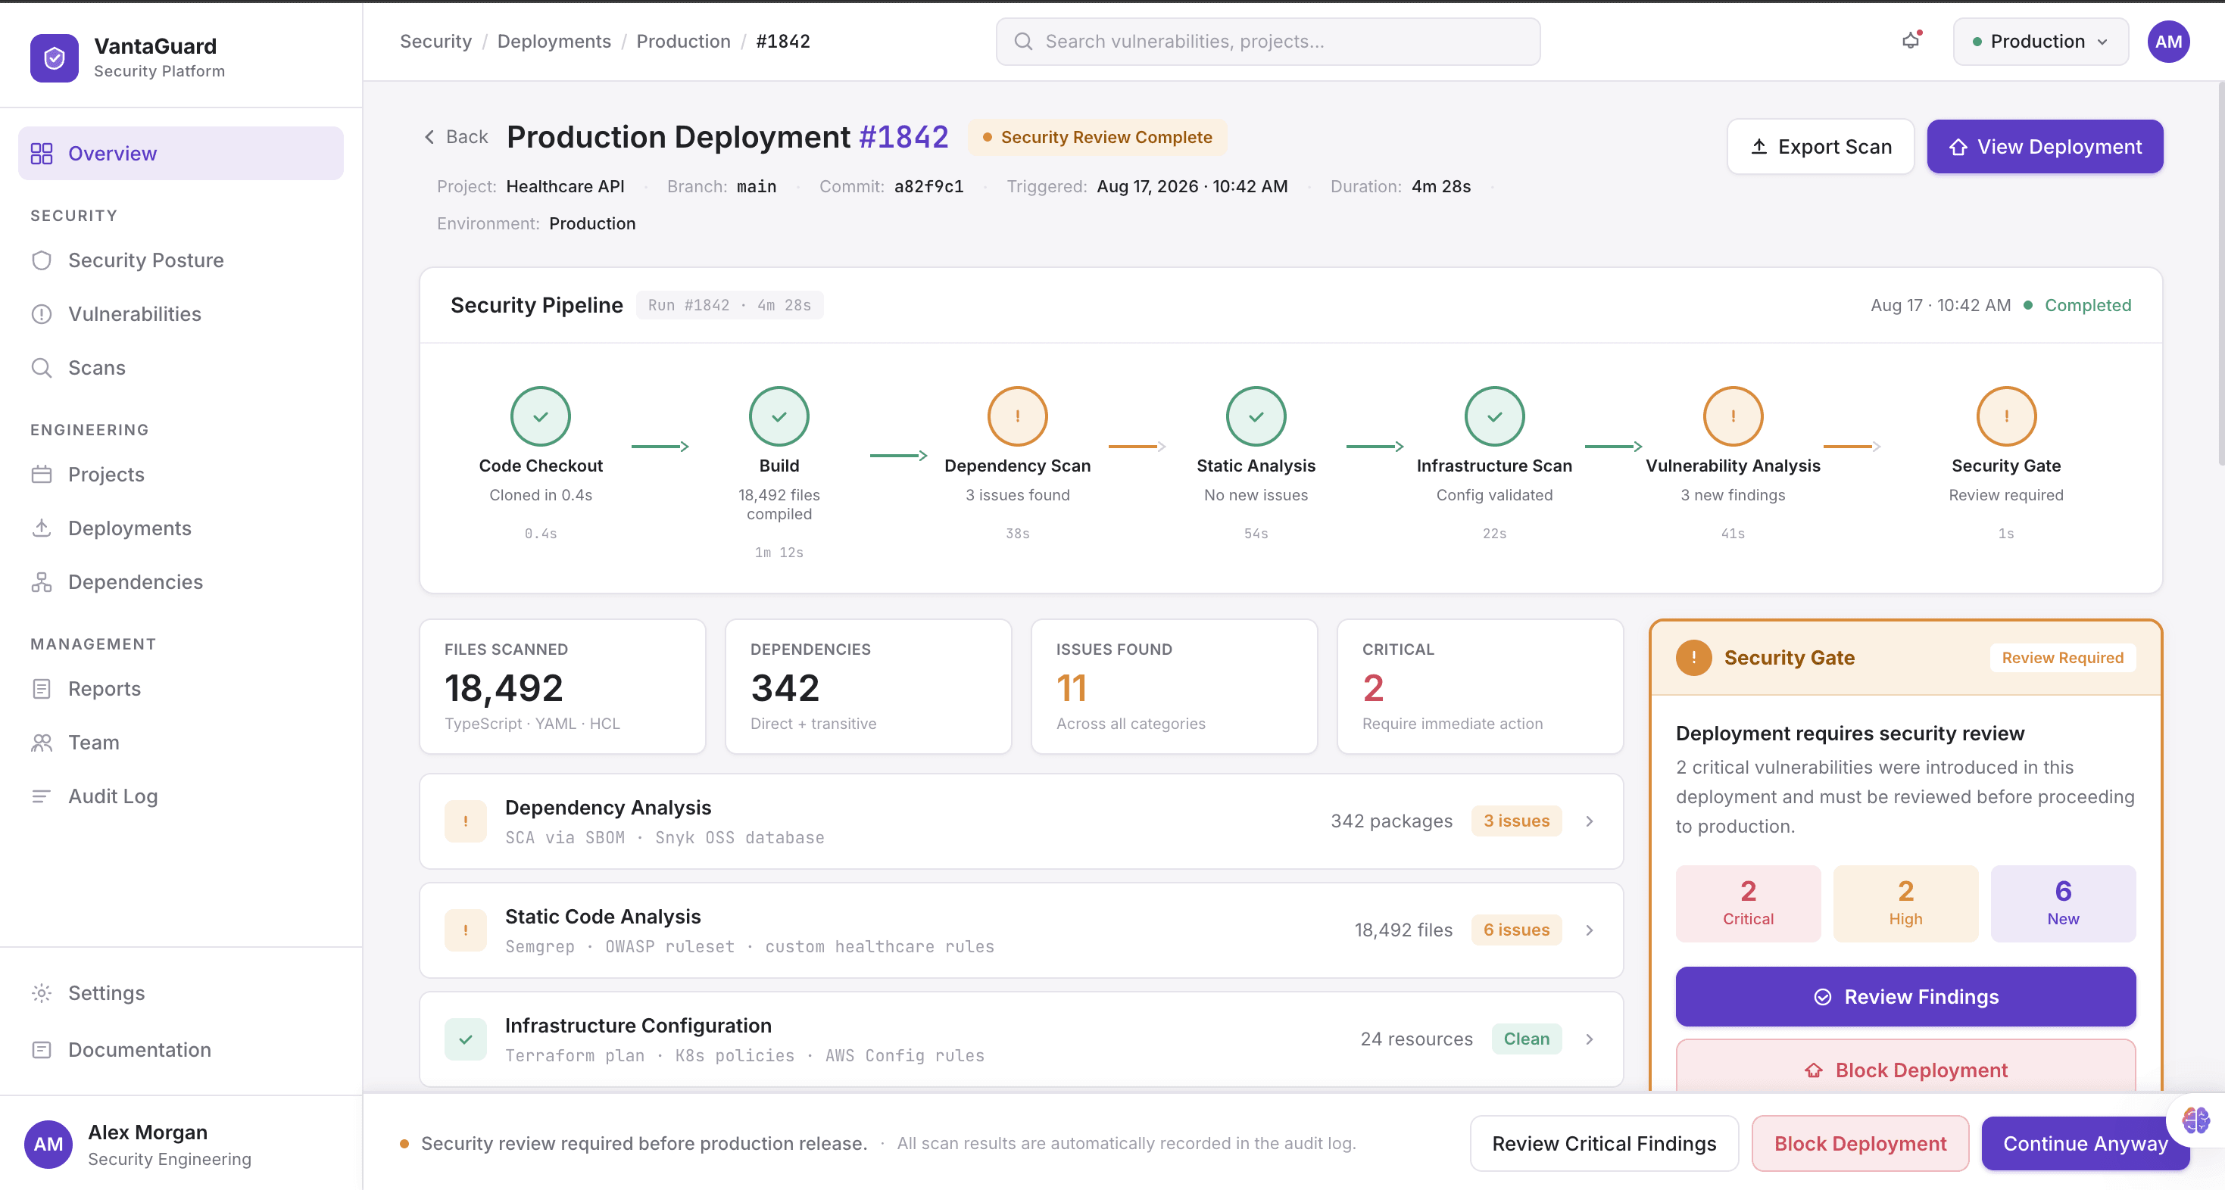Click the search magnifier icon
The height and width of the screenshot is (1190, 2225).
click(1024, 42)
